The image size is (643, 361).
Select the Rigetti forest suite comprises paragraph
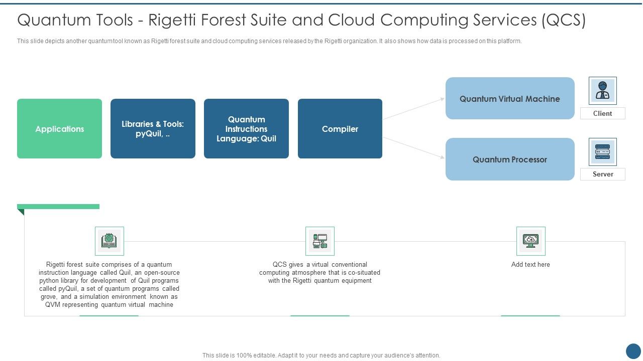point(110,284)
